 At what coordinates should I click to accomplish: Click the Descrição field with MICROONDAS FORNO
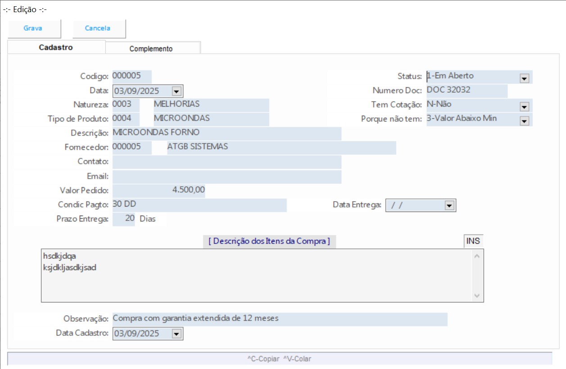point(226,133)
